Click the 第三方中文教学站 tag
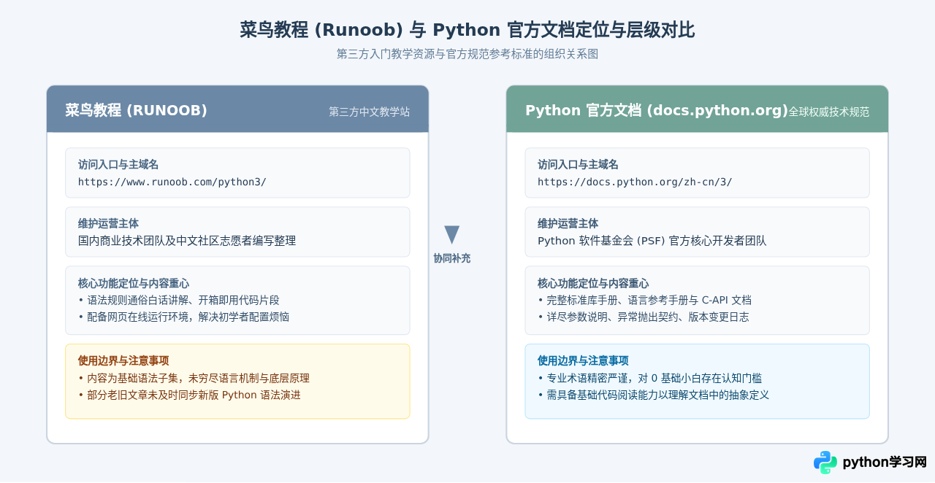 tap(370, 112)
